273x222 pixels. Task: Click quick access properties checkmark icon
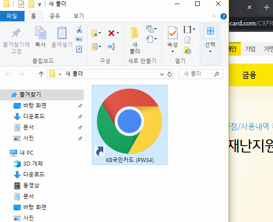click(21, 4)
